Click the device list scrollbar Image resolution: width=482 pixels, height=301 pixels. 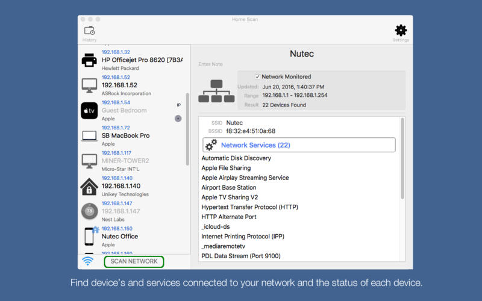point(187,129)
